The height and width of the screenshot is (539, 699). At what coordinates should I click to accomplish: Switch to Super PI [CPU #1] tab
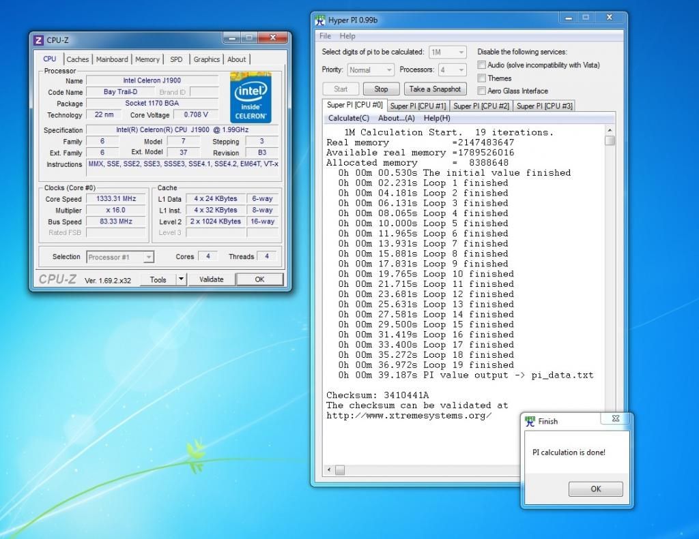pos(418,106)
